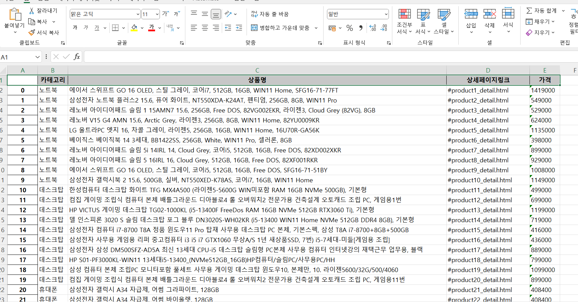Apply yellow fill color to cell
Screen dimensions: 578x302
pos(134,28)
